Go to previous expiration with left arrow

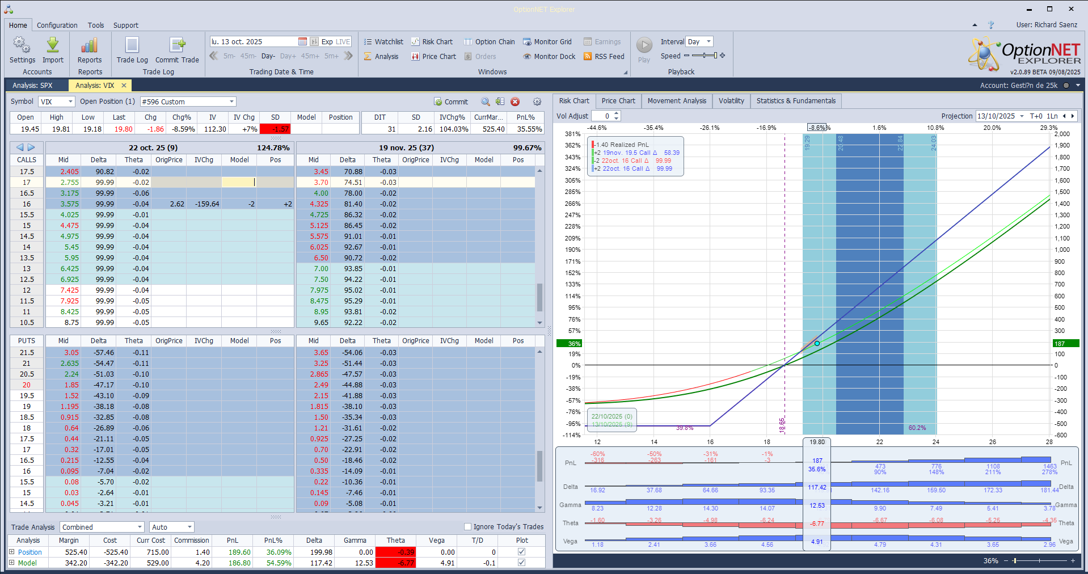(20, 147)
